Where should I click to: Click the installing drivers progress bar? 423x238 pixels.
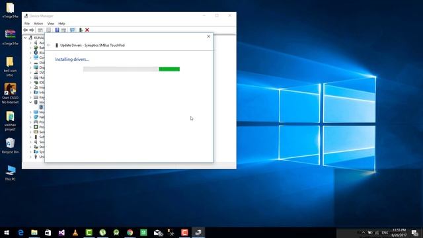(x=132, y=69)
